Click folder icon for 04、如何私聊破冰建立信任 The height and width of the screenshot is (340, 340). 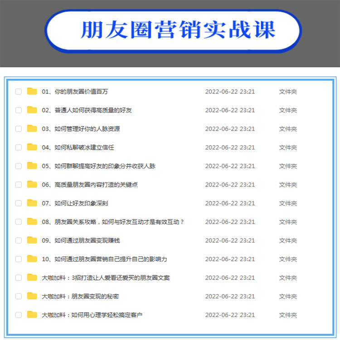pos(32,147)
